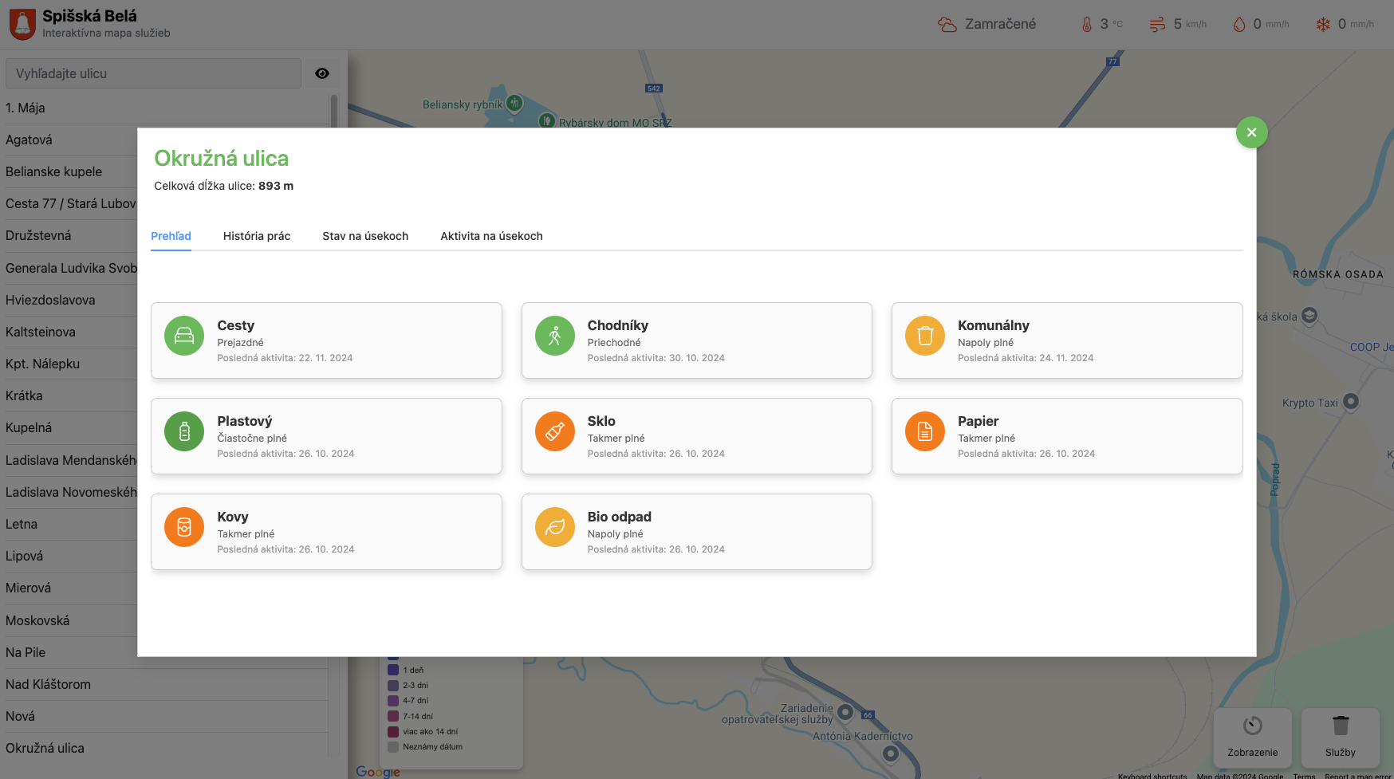Click the school map marker icon
Viewport: 1394px width, 779px height.
pos(1309,316)
